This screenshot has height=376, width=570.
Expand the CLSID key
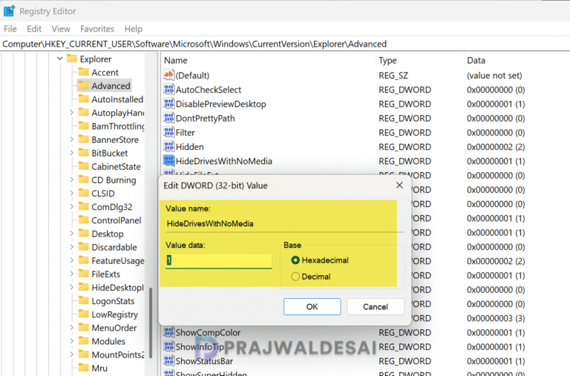coord(71,194)
